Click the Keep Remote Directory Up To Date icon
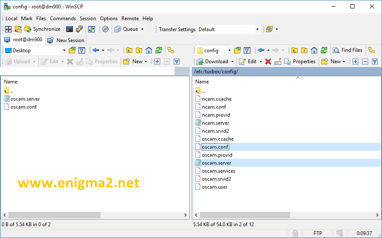 point(91,29)
